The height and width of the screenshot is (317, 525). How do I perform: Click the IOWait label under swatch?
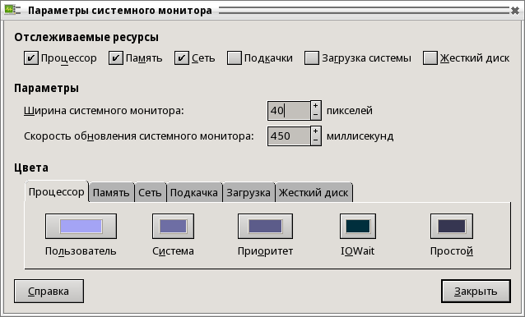(358, 251)
